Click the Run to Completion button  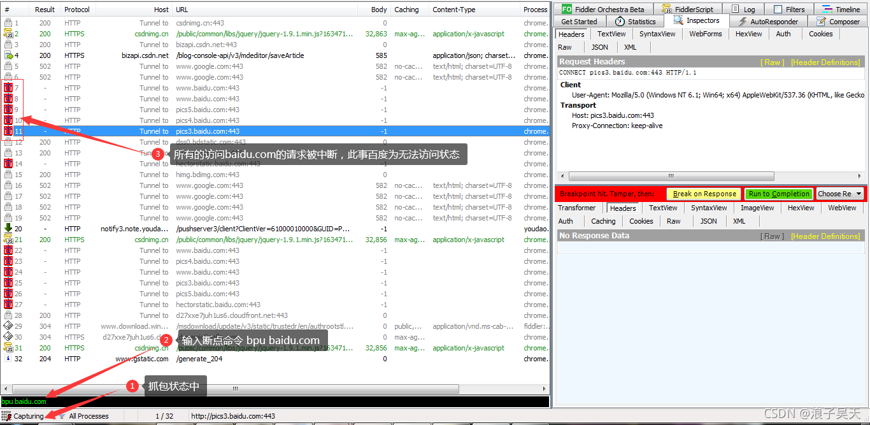(x=779, y=194)
